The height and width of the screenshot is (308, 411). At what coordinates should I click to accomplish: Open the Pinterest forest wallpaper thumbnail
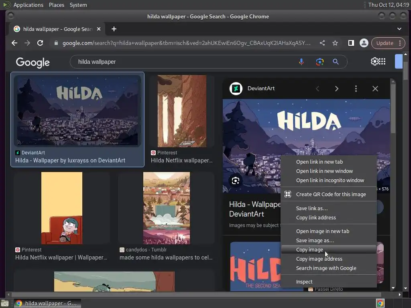pyautogui.click(x=182, y=111)
